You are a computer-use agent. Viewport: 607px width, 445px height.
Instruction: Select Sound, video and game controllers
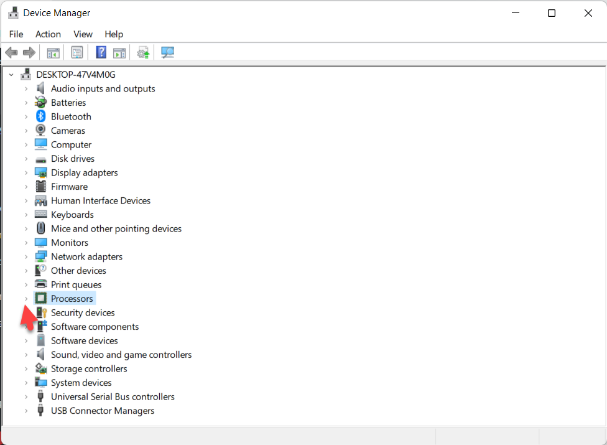pos(121,355)
